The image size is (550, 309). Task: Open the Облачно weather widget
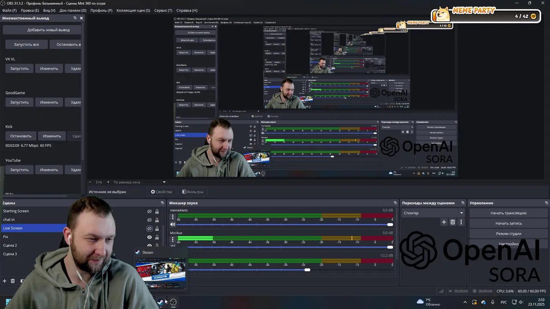coord(428,302)
